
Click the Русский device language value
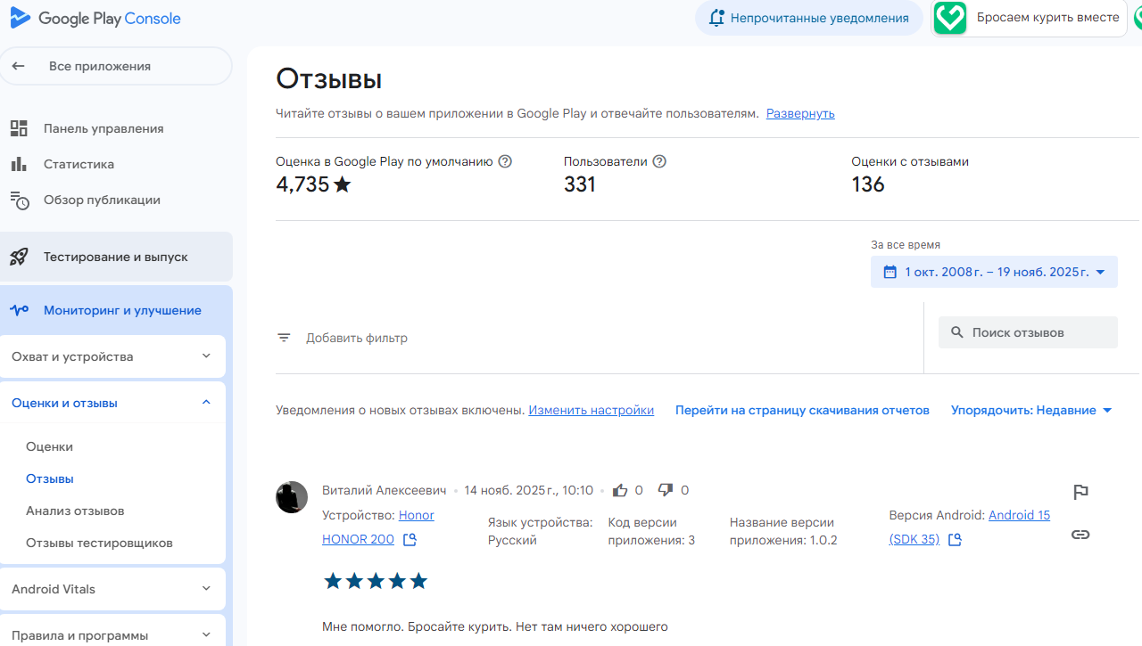point(512,540)
